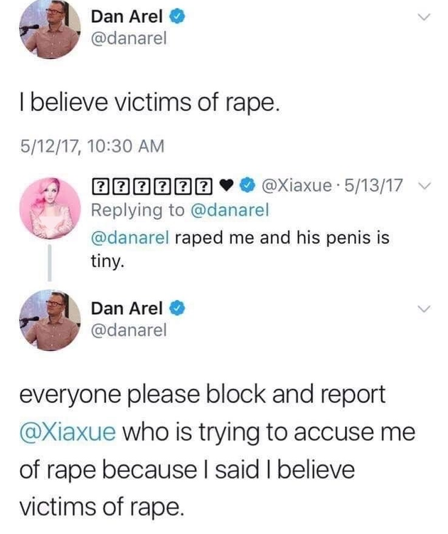Click the bottom Dan Arel display name

(x=127, y=308)
